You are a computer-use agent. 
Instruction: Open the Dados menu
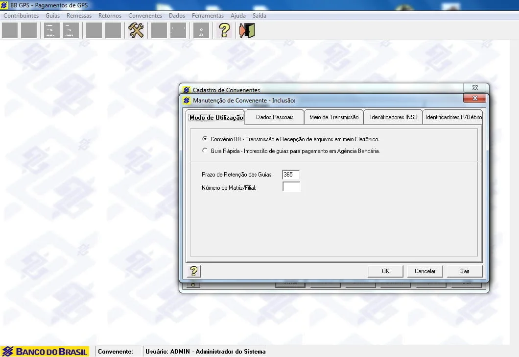[x=177, y=16]
